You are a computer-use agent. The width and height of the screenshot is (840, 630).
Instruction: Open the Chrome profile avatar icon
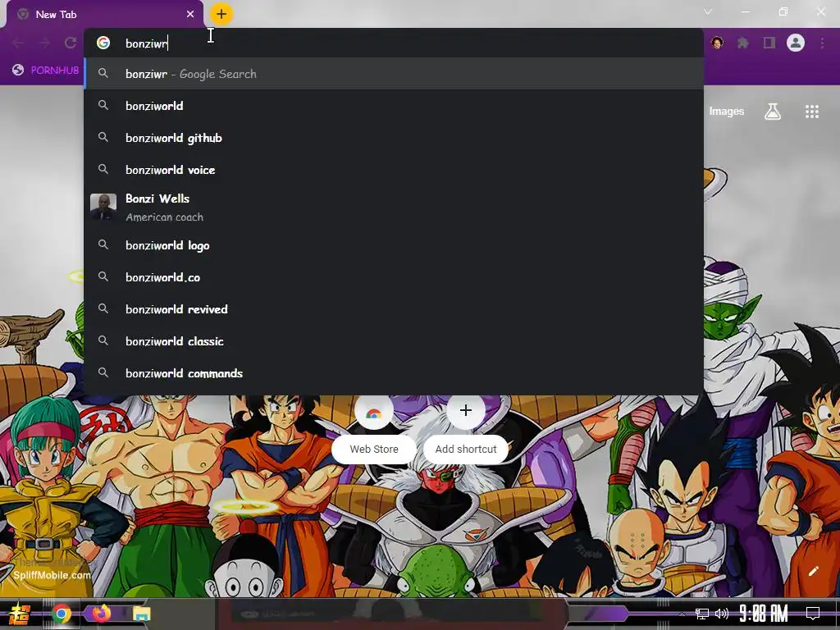coord(796,43)
